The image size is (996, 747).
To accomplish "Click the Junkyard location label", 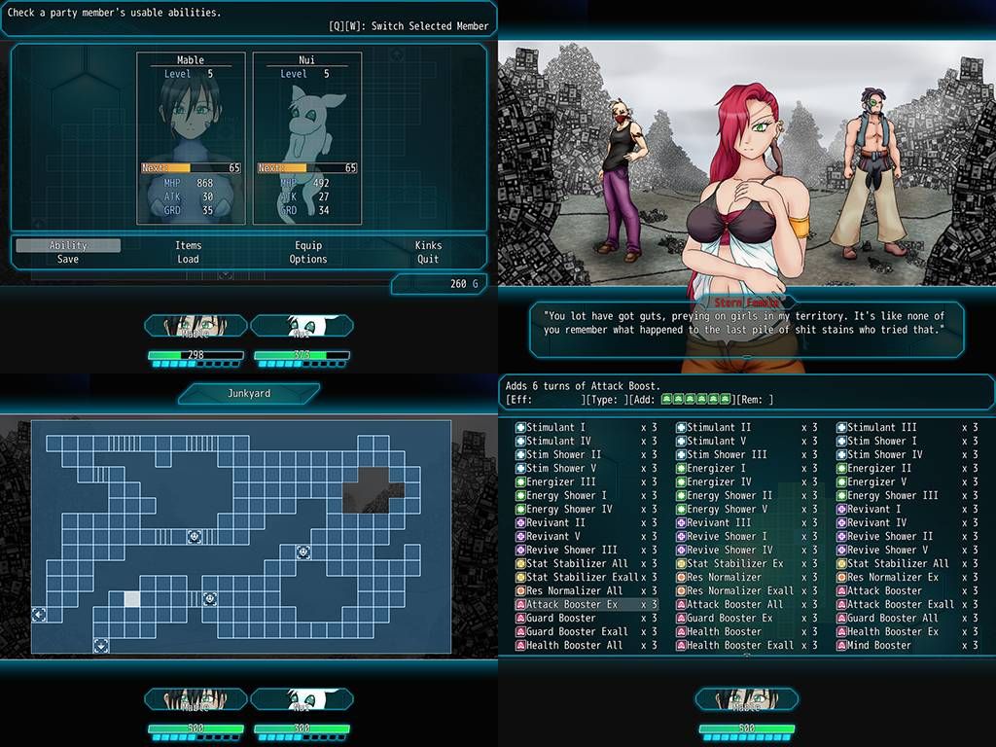I will [249, 393].
